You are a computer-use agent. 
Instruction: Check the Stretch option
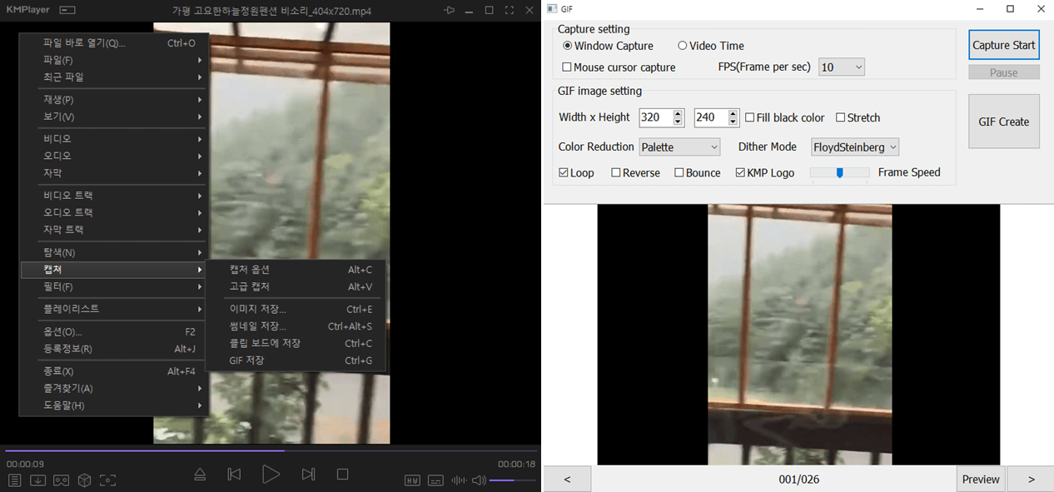pyautogui.click(x=858, y=117)
